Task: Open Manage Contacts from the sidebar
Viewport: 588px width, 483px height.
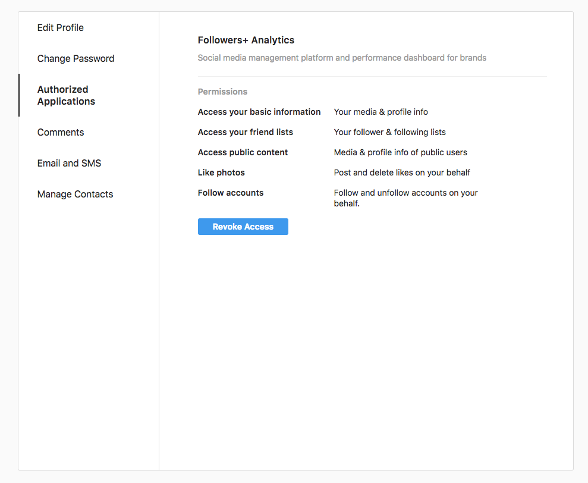Action: click(x=75, y=194)
